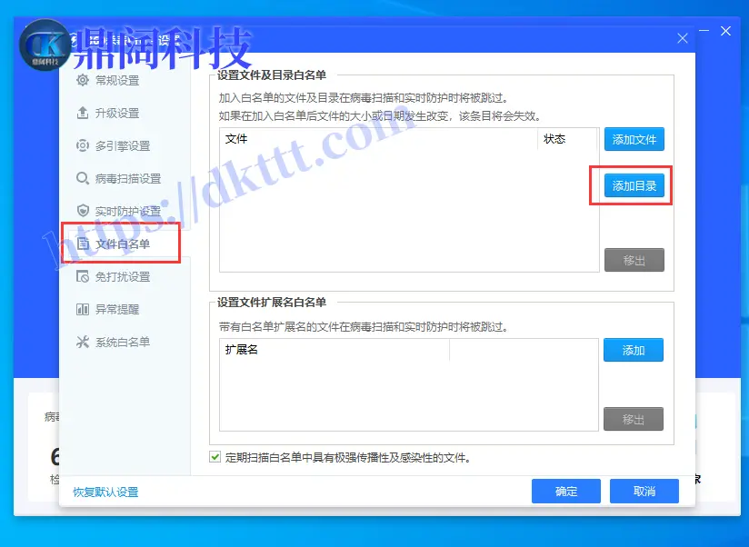Click the shield icon for 实时防护设置

point(84,211)
